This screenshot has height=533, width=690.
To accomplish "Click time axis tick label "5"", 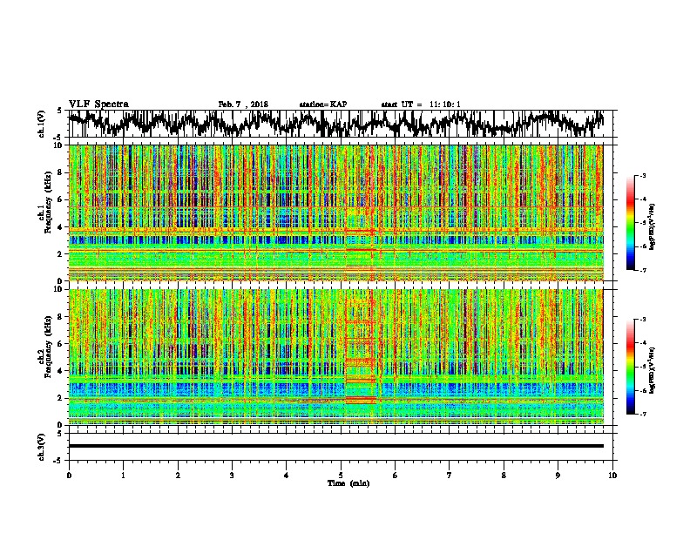I will [x=341, y=476].
